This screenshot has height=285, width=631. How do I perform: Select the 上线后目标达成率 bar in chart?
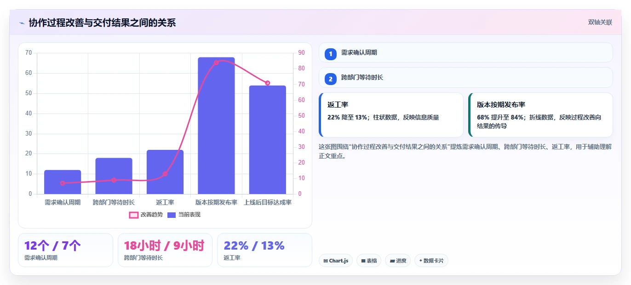click(x=268, y=140)
